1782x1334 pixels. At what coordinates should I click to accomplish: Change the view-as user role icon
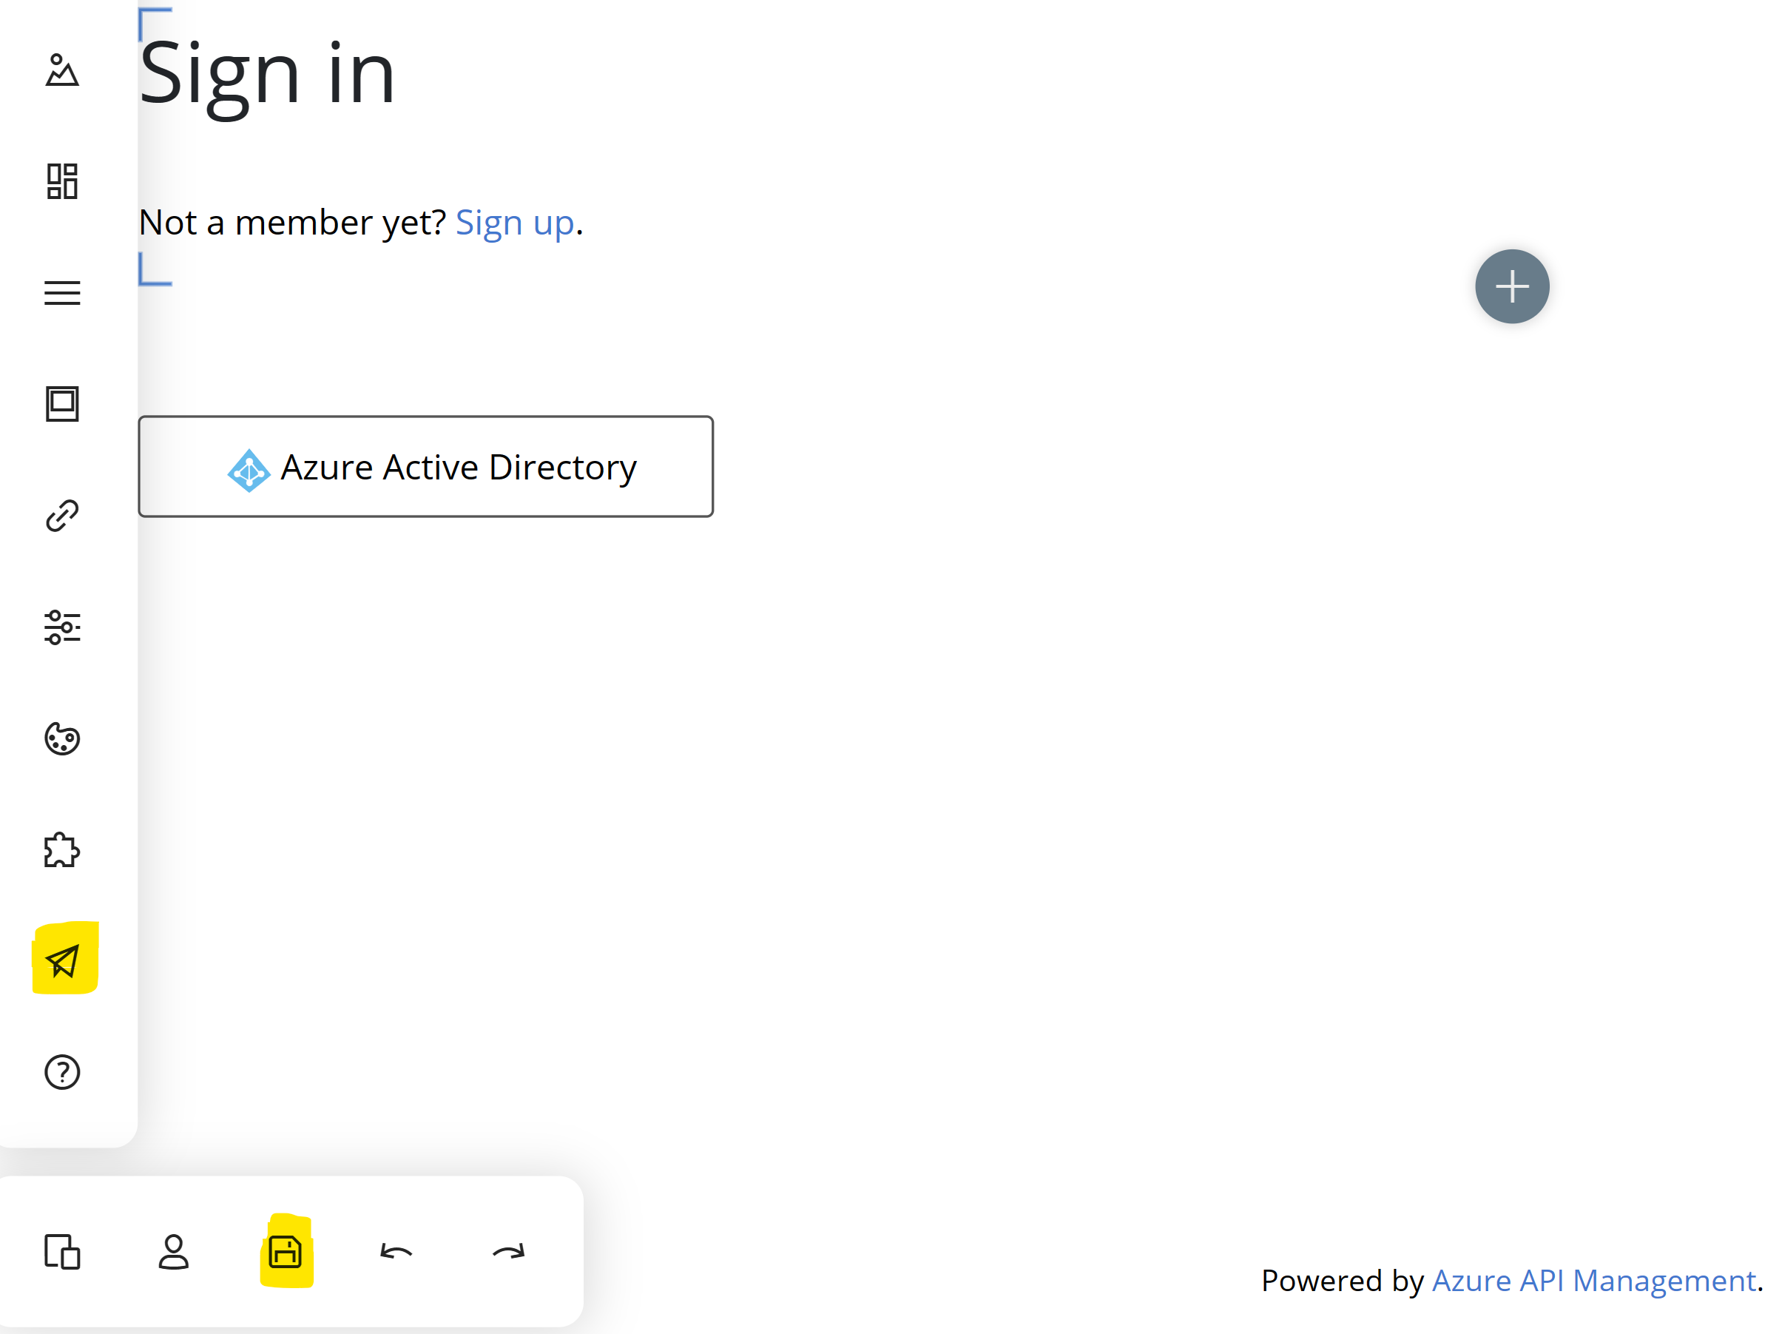[x=173, y=1252]
